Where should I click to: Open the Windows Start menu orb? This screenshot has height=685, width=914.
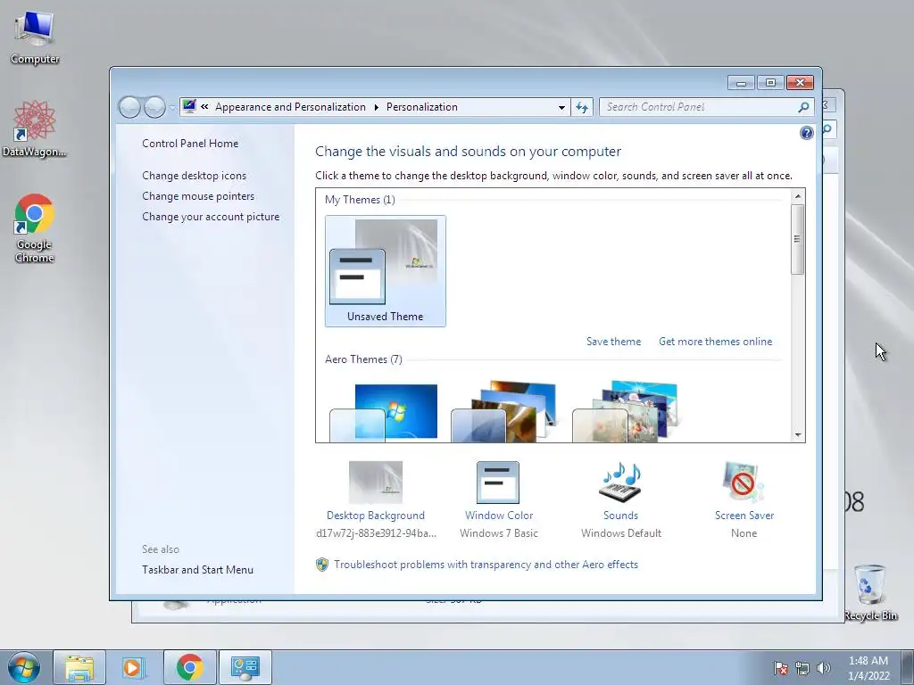23,667
